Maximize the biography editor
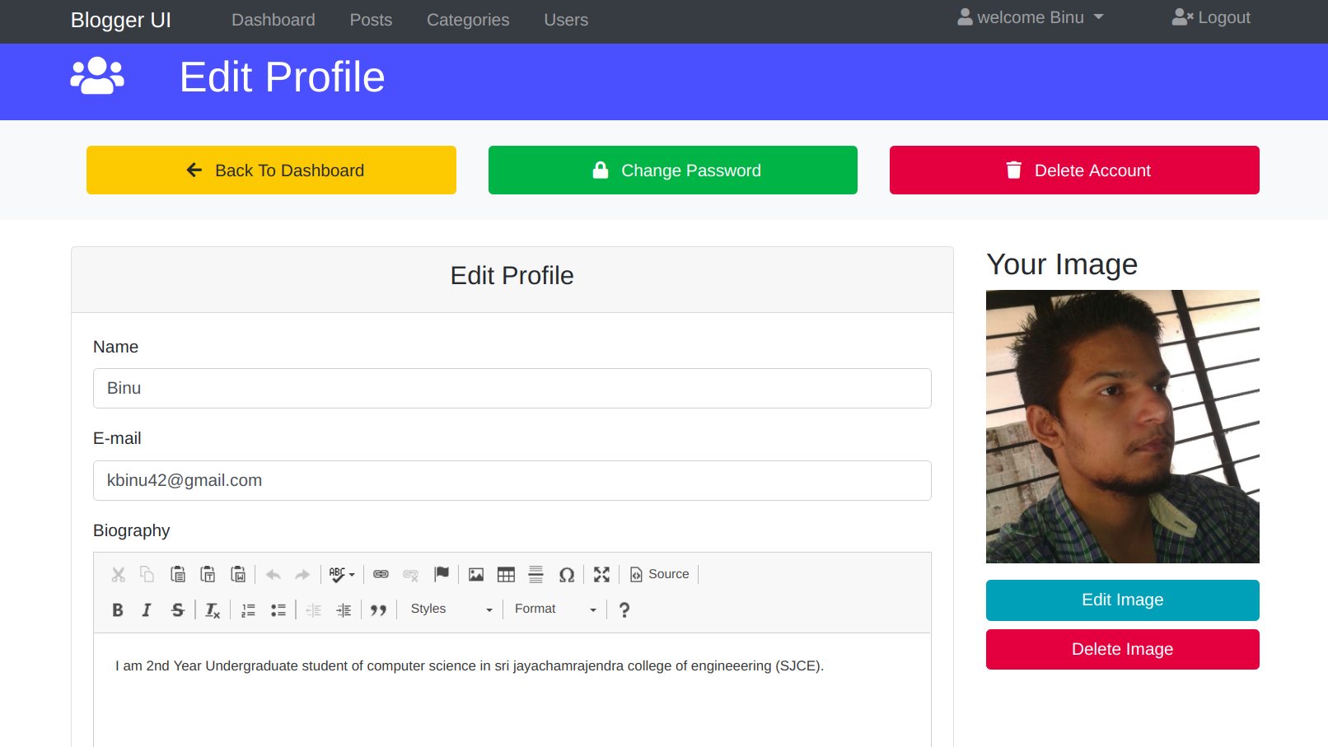 tap(601, 574)
